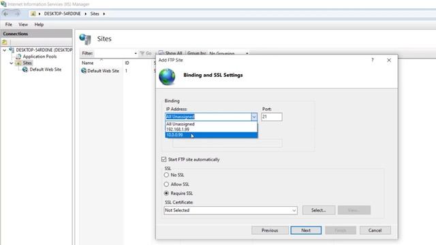Open the Group by dropdown arrow
The width and height of the screenshot is (436, 245).
coord(247,53)
